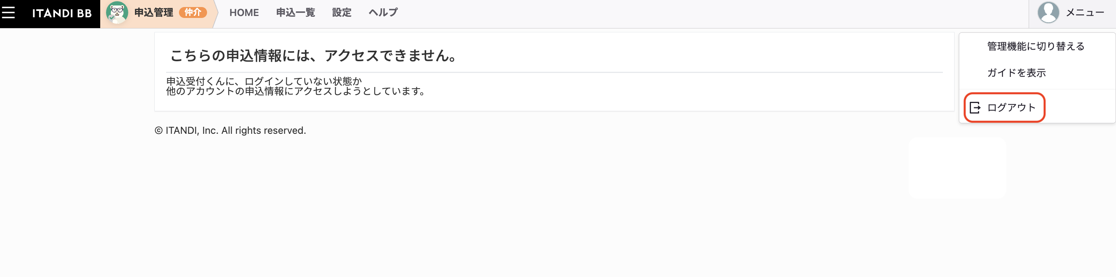Select the 申込管理 section label
The width and height of the screenshot is (1116, 277).
tap(154, 12)
